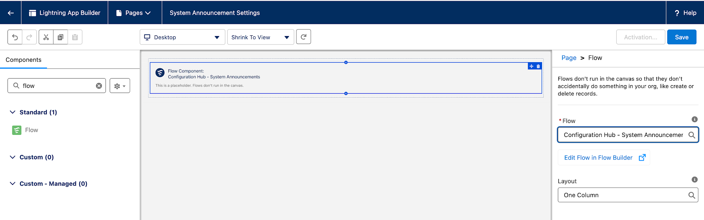
Task: Click the move icon on Flow component
Action: tap(531, 66)
